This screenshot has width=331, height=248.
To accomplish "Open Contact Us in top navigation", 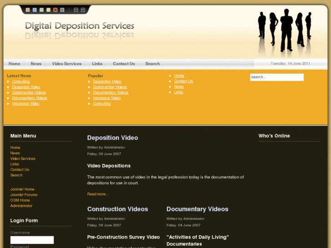I will tap(124, 64).
